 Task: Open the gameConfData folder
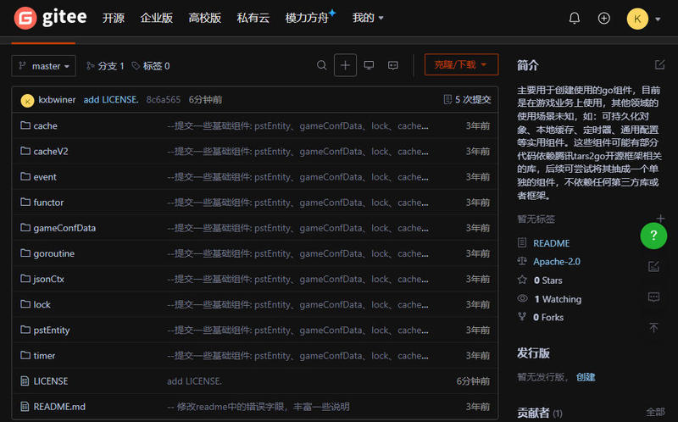[x=64, y=228]
